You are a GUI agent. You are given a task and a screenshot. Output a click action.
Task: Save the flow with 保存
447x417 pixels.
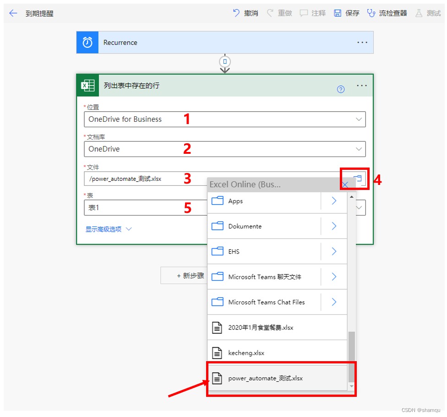tap(346, 13)
